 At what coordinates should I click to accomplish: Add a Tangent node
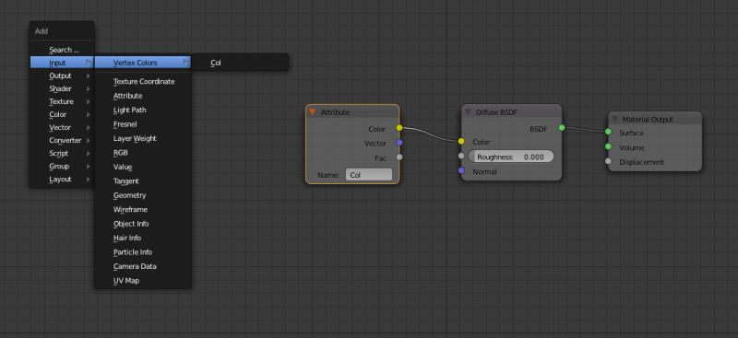click(x=143, y=181)
